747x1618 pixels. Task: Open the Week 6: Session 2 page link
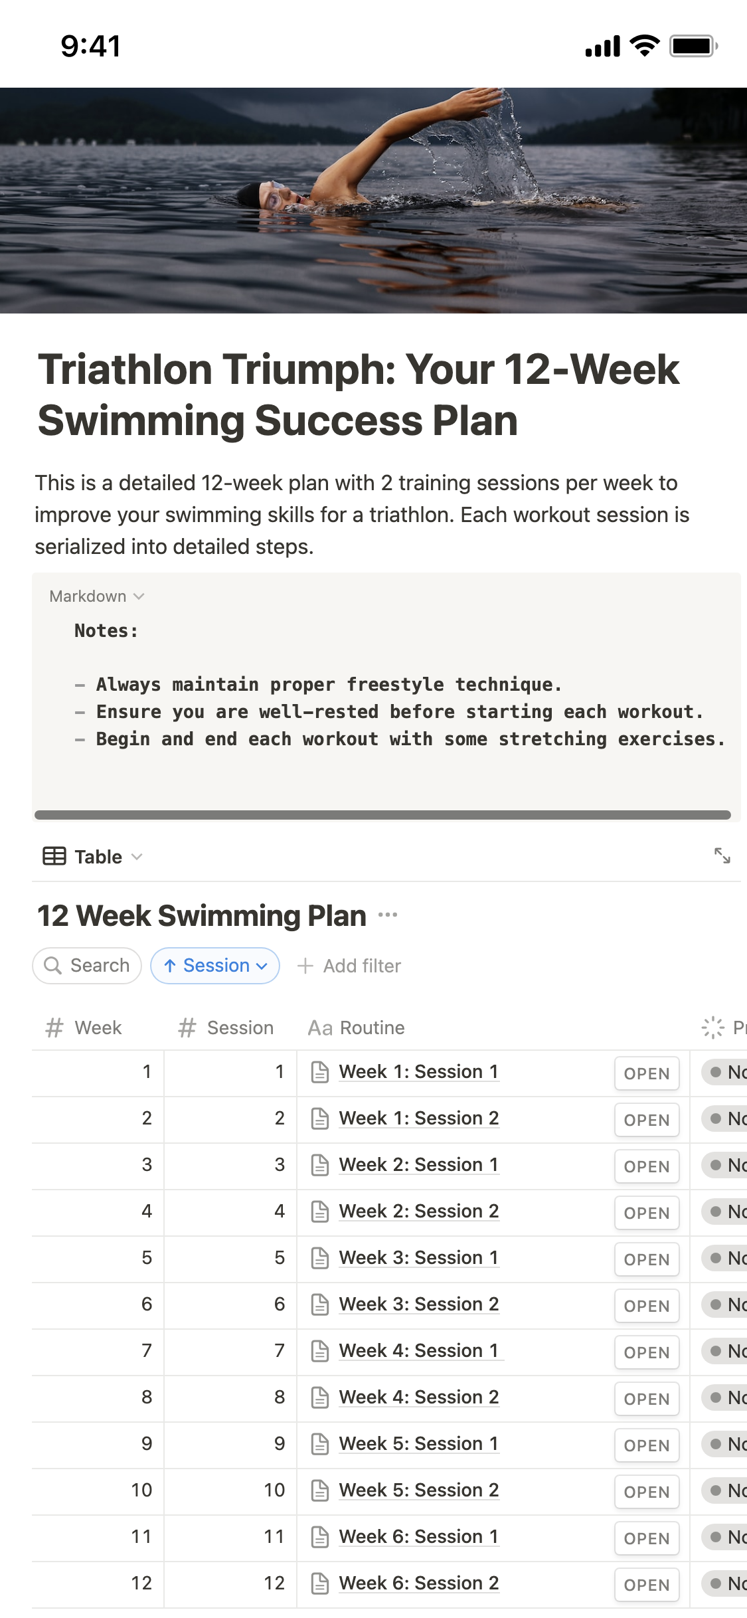point(419,1583)
